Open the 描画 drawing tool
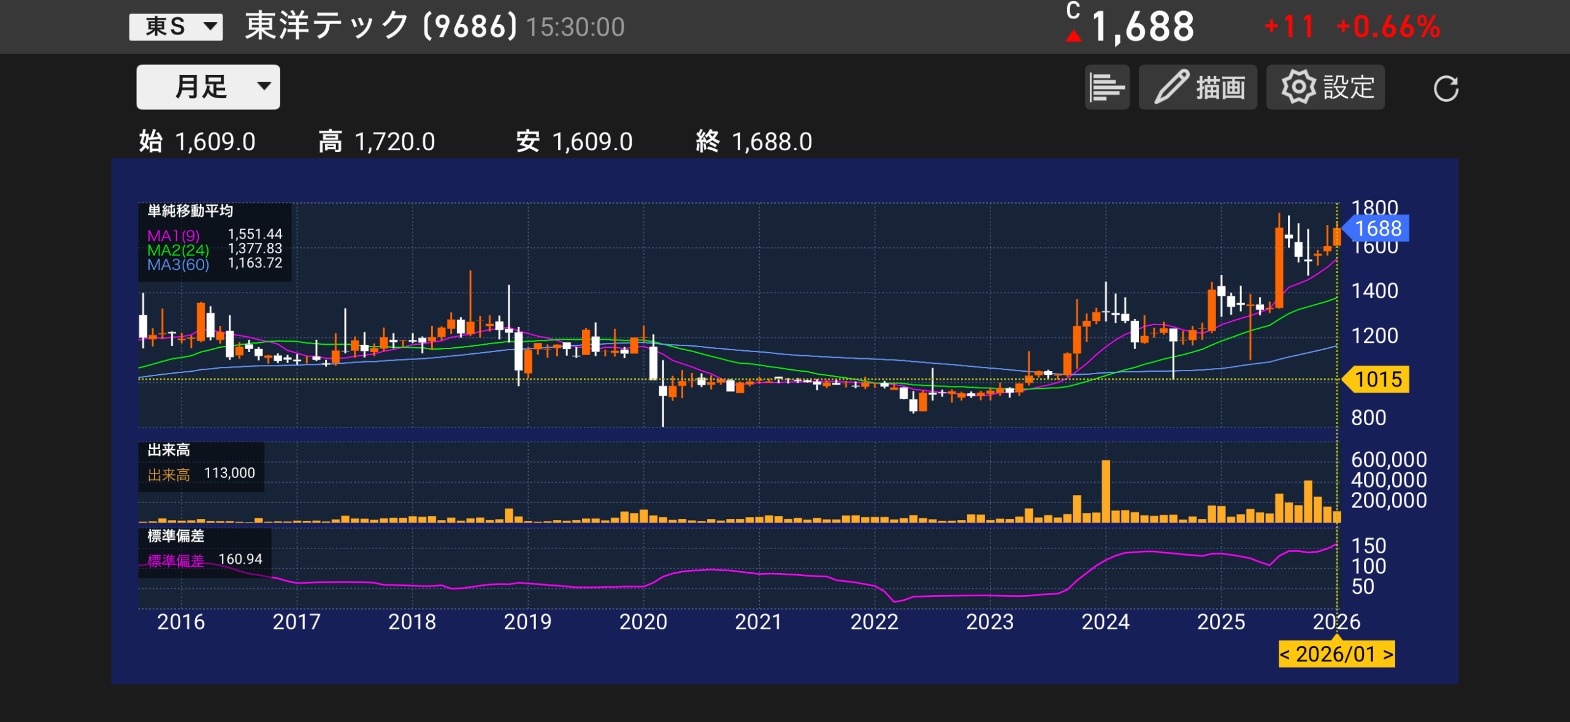Image resolution: width=1570 pixels, height=722 pixels. point(1197,87)
